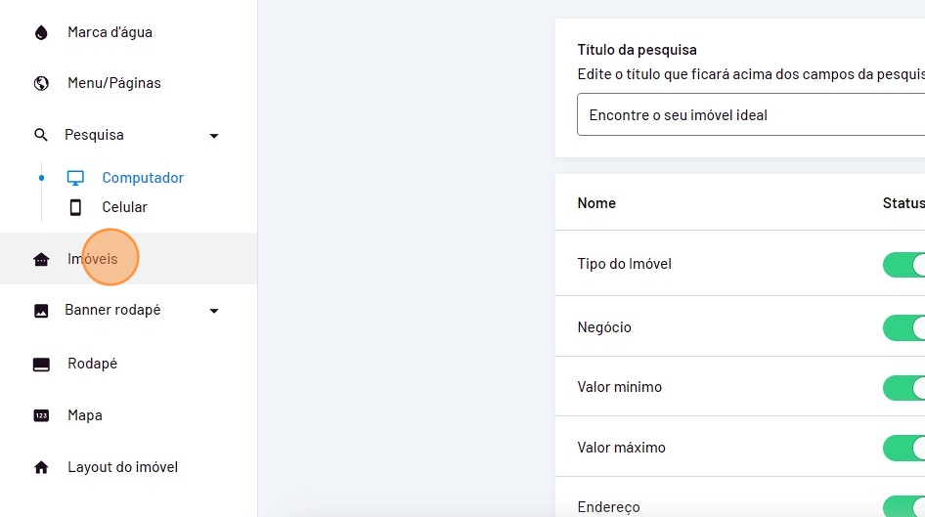Click the Rodapé footer icon
Viewport: 925px width, 517px height.
(41, 364)
